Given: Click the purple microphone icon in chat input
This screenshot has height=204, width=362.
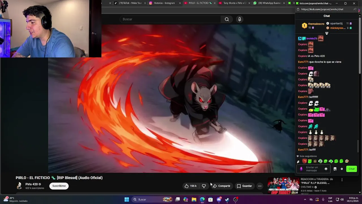Looking at the screenshot, I should click(x=301, y=169).
